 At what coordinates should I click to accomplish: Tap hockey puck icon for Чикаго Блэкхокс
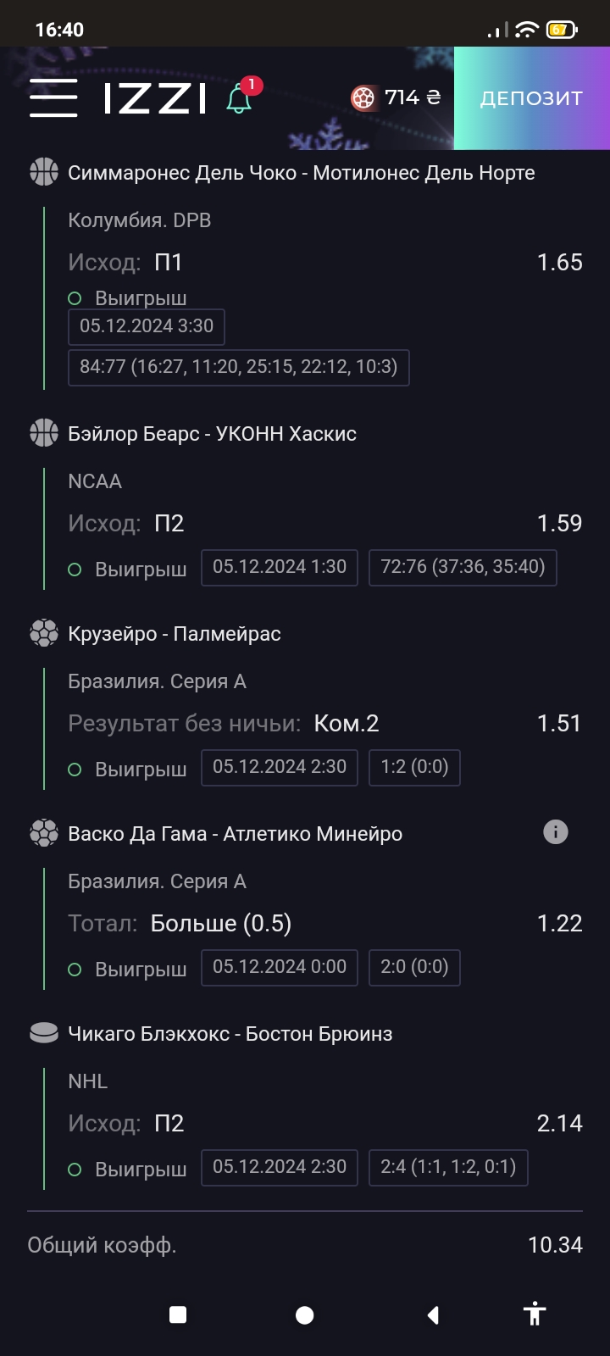44,1033
